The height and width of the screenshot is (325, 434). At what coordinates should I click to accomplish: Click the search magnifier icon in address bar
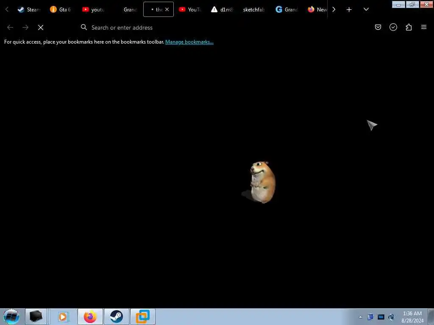[84, 27]
